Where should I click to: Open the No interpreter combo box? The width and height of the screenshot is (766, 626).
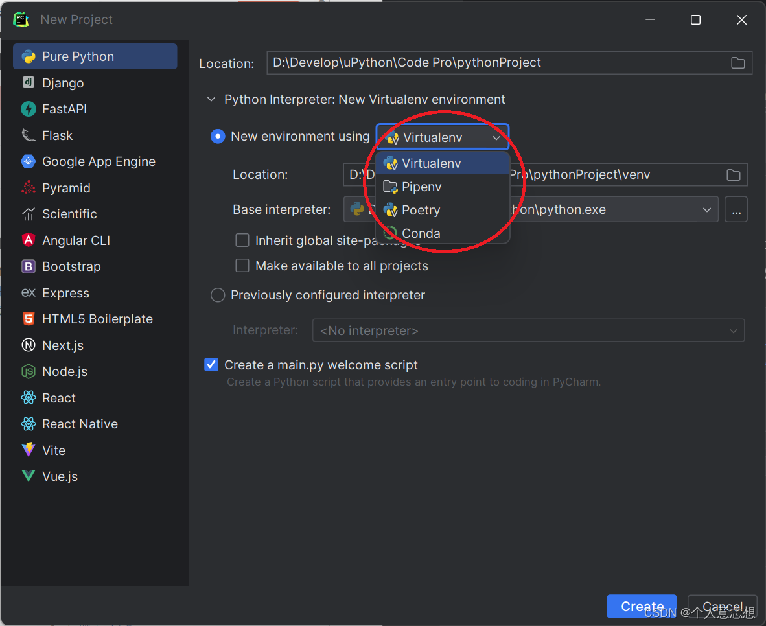(528, 330)
